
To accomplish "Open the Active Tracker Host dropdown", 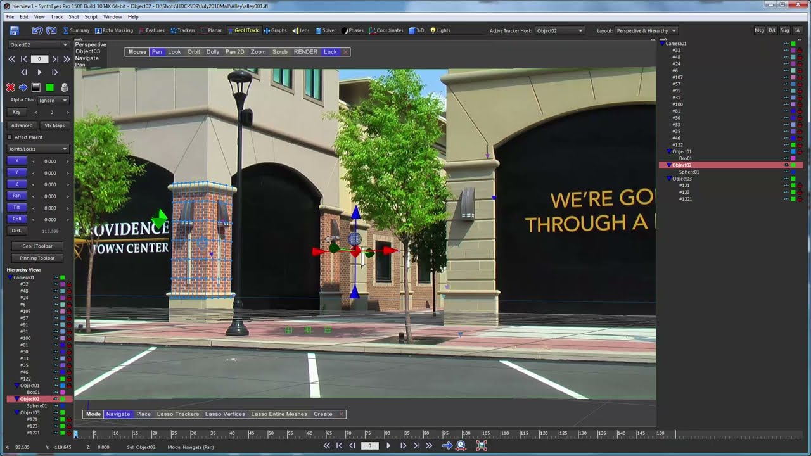I will (559, 30).
